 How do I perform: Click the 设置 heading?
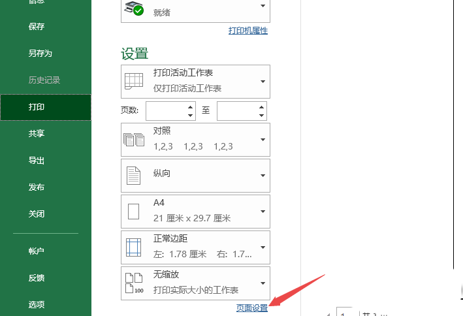135,54
